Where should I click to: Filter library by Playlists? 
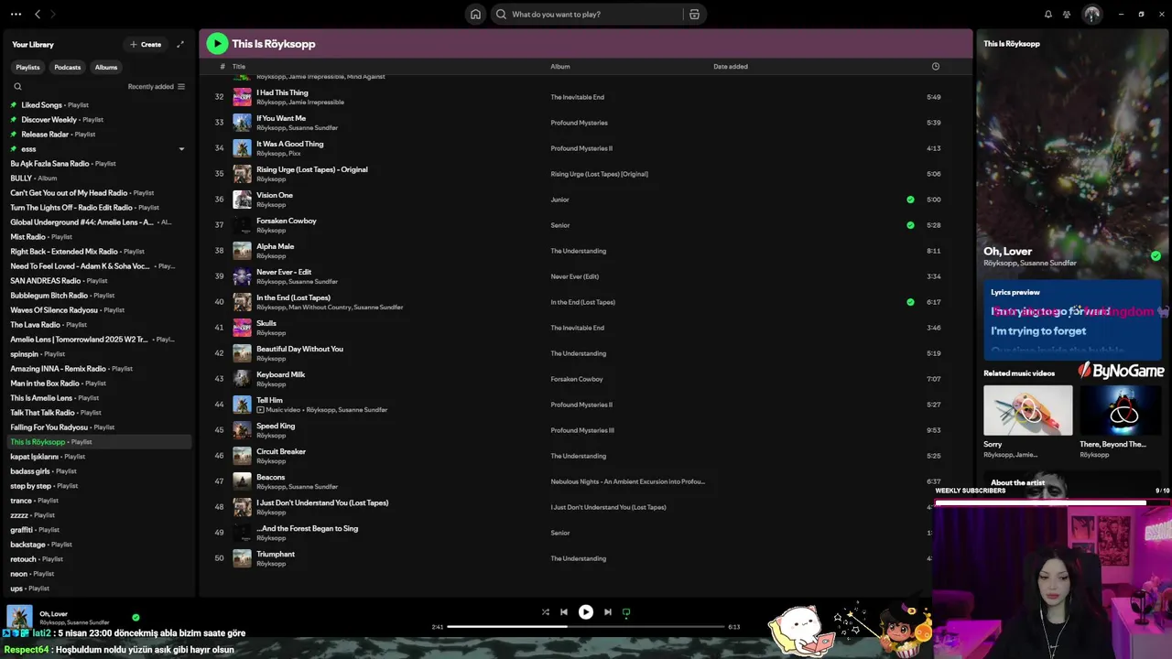tap(27, 67)
